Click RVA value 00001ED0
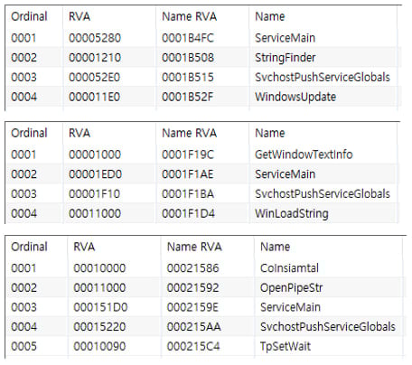This screenshot has height=365, width=412. pyautogui.click(x=95, y=174)
